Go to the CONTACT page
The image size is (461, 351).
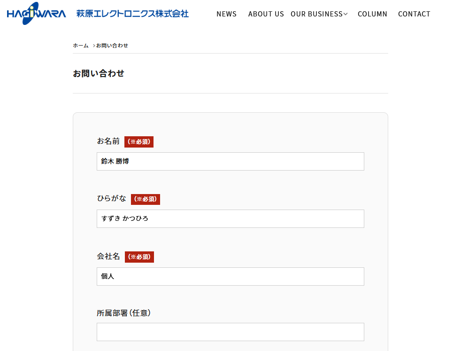[414, 14]
